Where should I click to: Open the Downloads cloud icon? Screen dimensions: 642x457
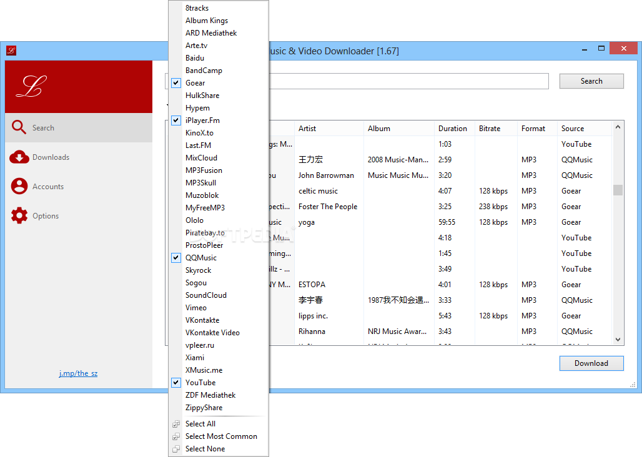pos(19,157)
